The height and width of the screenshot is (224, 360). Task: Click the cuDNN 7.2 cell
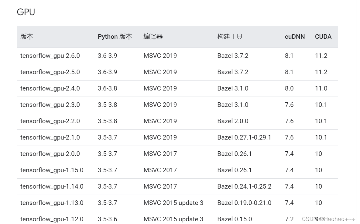(x=289, y=219)
